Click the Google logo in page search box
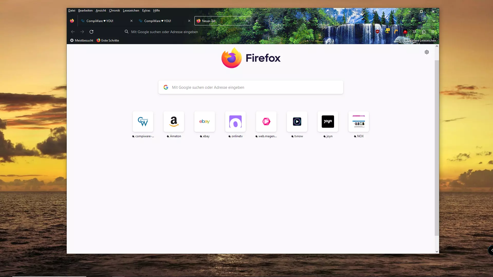 pos(166,87)
